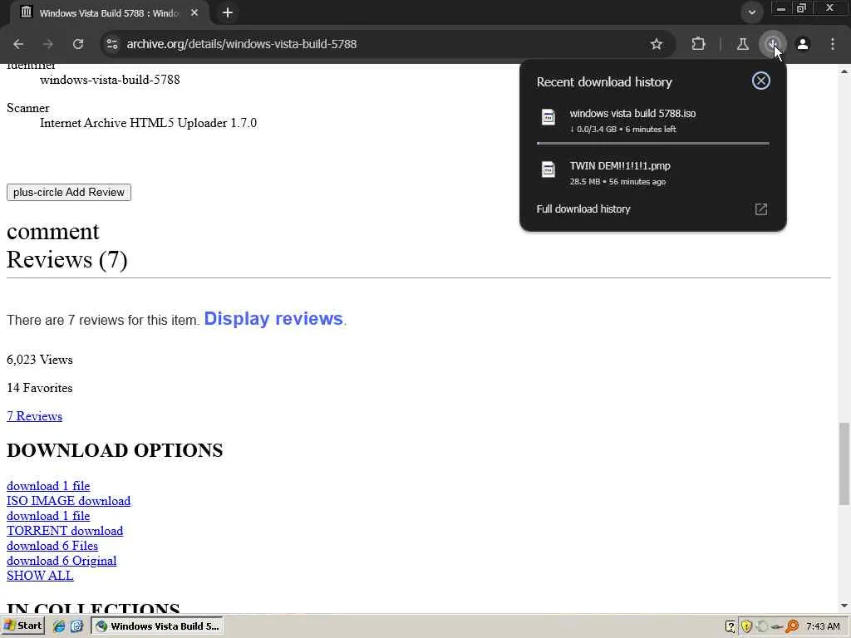Click the open-in-new-tab download history icon
Image resolution: width=851 pixels, height=638 pixels.
tap(761, 209)
